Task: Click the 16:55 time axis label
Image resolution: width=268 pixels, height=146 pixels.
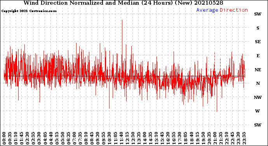Action: (174, 138)
